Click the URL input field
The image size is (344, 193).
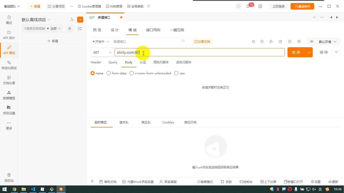199,52
